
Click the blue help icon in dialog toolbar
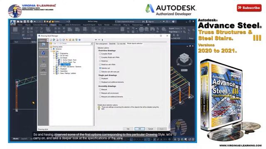tap(79, 40)
